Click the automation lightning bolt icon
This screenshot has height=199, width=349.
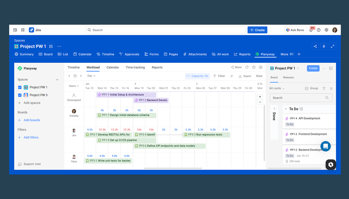tap(324, 46)
